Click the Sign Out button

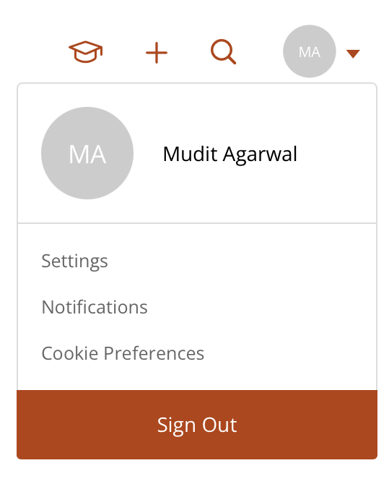197,425
